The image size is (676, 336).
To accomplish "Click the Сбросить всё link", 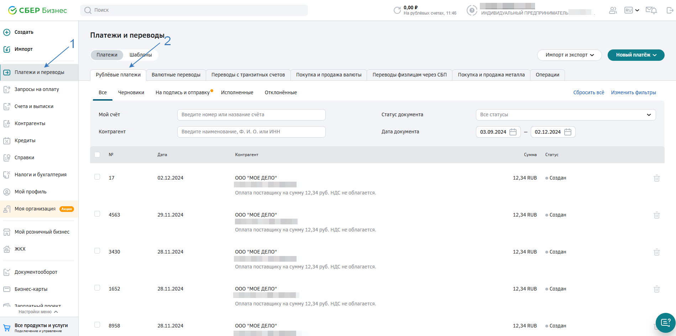I will [x=589, y=93].
